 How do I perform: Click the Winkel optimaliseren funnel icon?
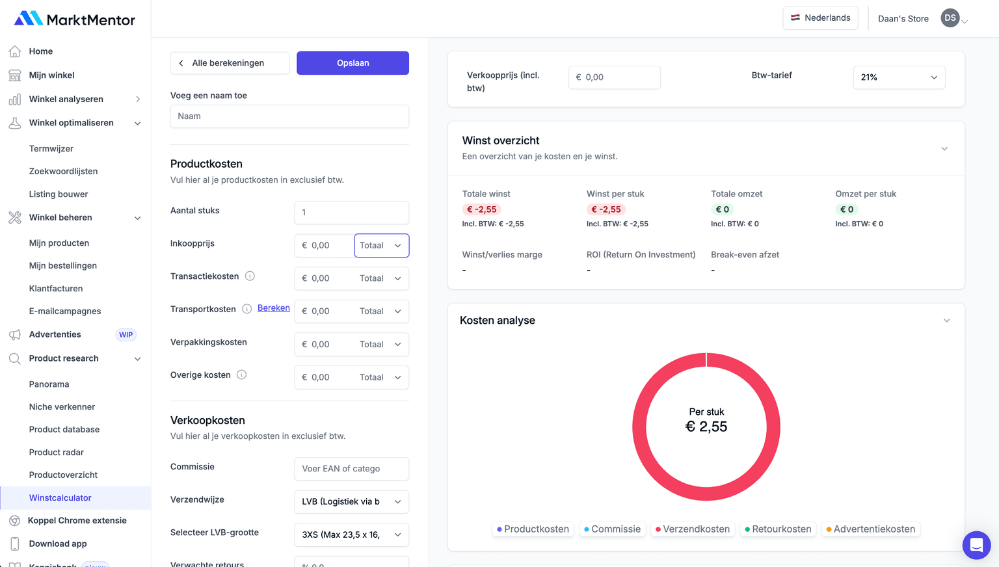[15, 123]
